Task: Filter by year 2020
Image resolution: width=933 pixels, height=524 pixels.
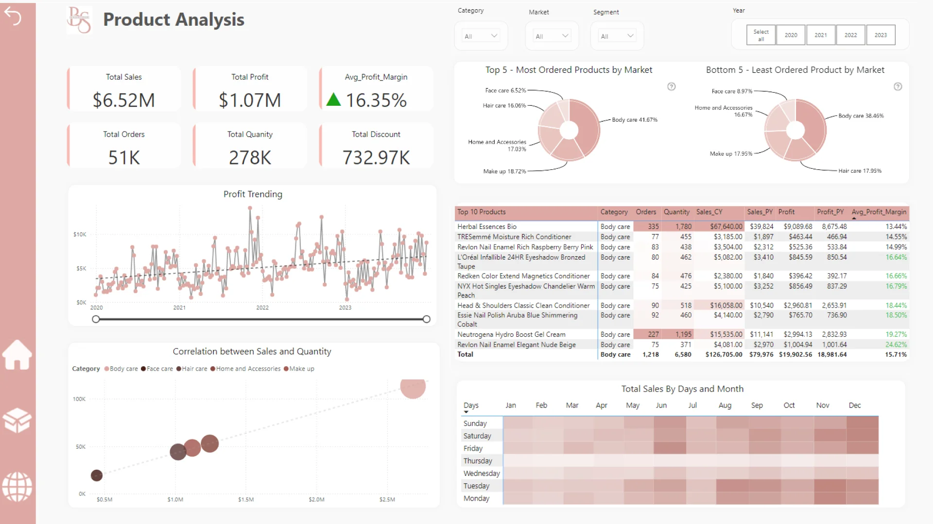Action: [x=791, y=35]
